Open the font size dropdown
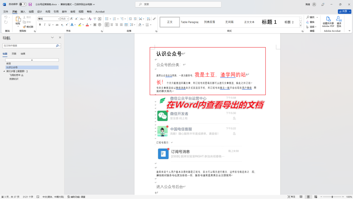353x199 pixels. pyautogui.click(x=67, y=18)
